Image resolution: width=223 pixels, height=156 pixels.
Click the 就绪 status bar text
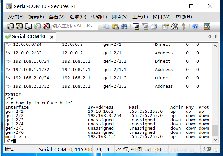pyautogui.click(x=9, y=150)
